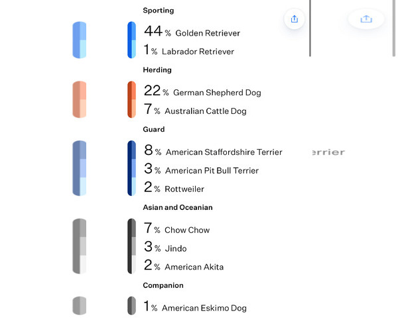
Task: Tap the Herding group heading
Action: [157, 70]
